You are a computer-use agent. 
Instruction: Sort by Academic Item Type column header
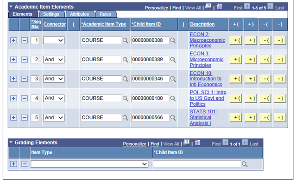104,24
